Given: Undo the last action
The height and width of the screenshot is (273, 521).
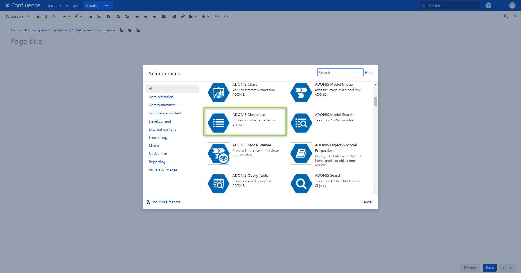Looking at the screenshot, I should (x=217, y=16).
